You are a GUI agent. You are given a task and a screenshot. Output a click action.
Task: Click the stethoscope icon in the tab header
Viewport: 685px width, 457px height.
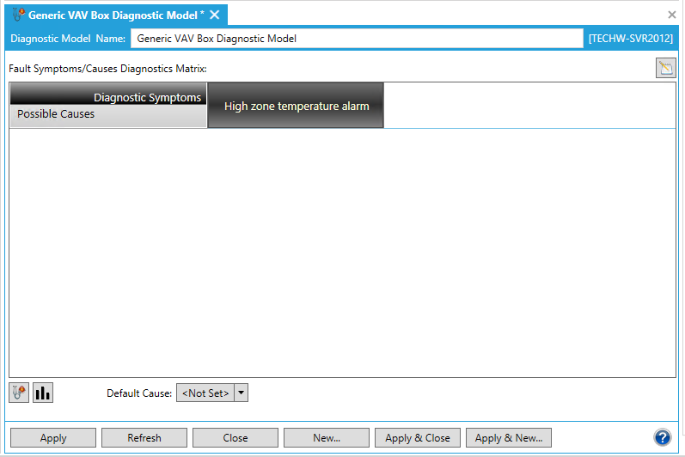pos(18,15)
